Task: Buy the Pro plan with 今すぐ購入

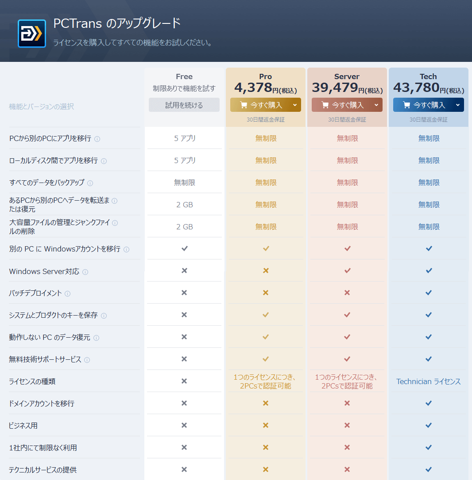Action: (260, 105)
